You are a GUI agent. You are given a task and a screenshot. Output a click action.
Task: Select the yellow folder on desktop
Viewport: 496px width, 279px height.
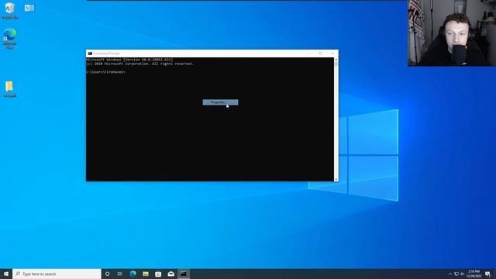(9, 89)
